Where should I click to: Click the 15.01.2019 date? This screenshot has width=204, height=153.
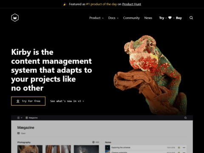point(171,147)
